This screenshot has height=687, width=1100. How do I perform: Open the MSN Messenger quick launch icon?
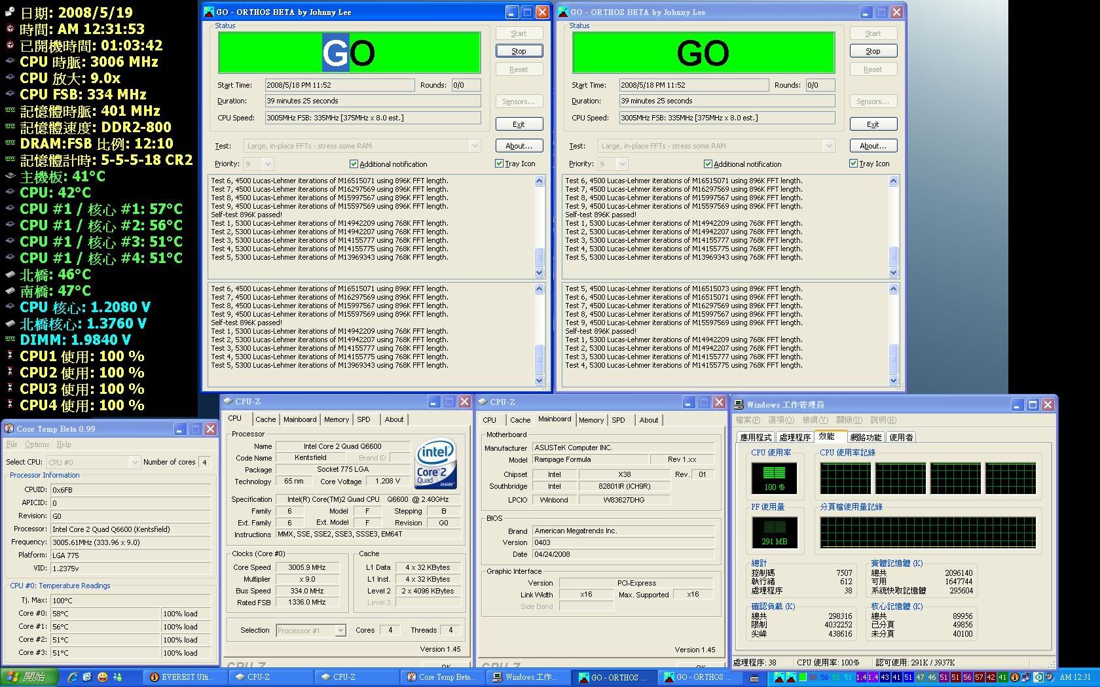[x=117, y=677]
